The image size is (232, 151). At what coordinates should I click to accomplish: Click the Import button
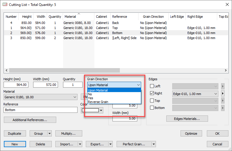(67, 144)
